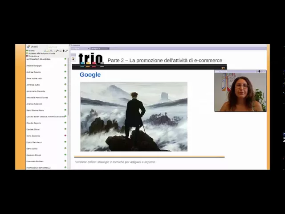
Task: Click green status dot beside Alessia Borgogni
Action: coord(65,65)
